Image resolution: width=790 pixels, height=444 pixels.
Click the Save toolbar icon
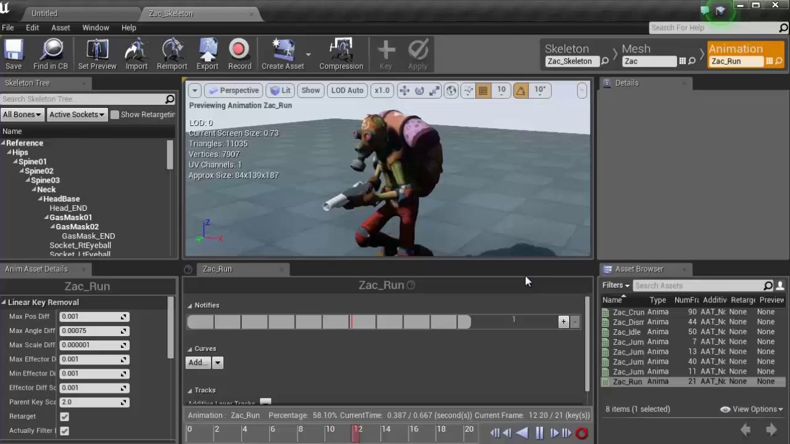pos(14,54)
